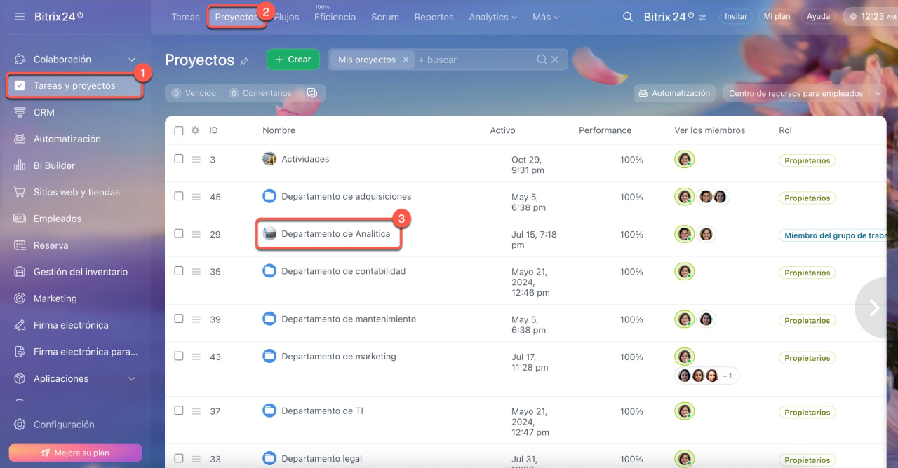Click into the buscar search field

point(474,60)
